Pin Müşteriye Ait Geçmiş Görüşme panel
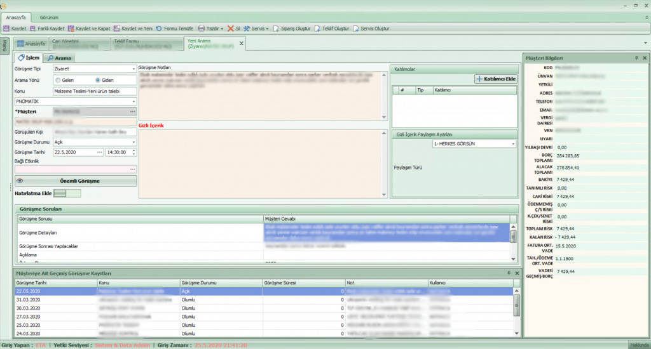The image size is (651, 349). coord(509,273)
